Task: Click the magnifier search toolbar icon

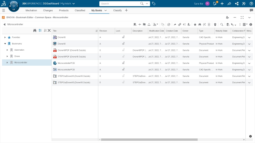Action: (x=222, y=24)
